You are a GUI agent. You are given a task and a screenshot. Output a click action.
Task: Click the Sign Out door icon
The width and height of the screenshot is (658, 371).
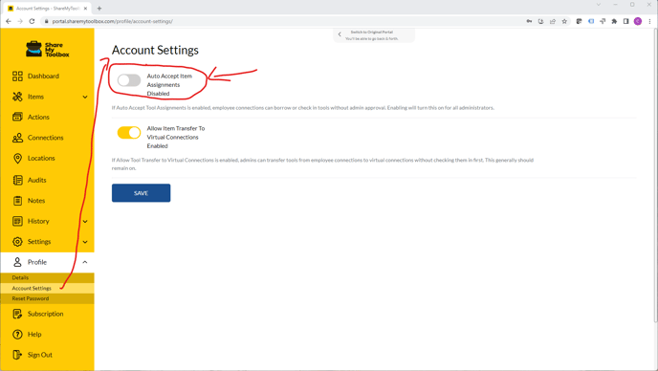click(17, 355)
